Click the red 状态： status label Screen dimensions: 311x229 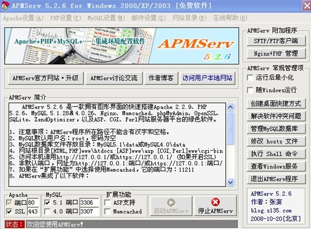pos(15,224)
